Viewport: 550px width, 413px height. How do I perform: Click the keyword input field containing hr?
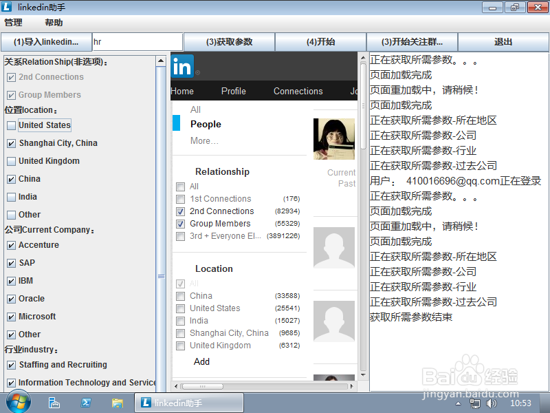(137, 42)
